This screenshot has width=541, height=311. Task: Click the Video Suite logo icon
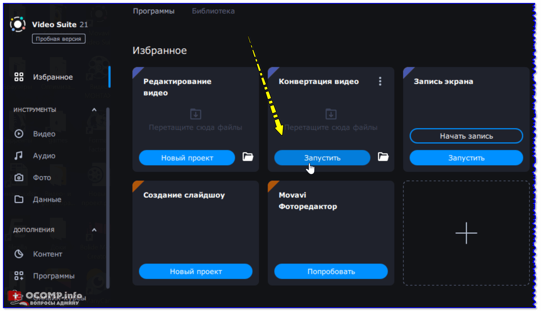tap(18, 24)
